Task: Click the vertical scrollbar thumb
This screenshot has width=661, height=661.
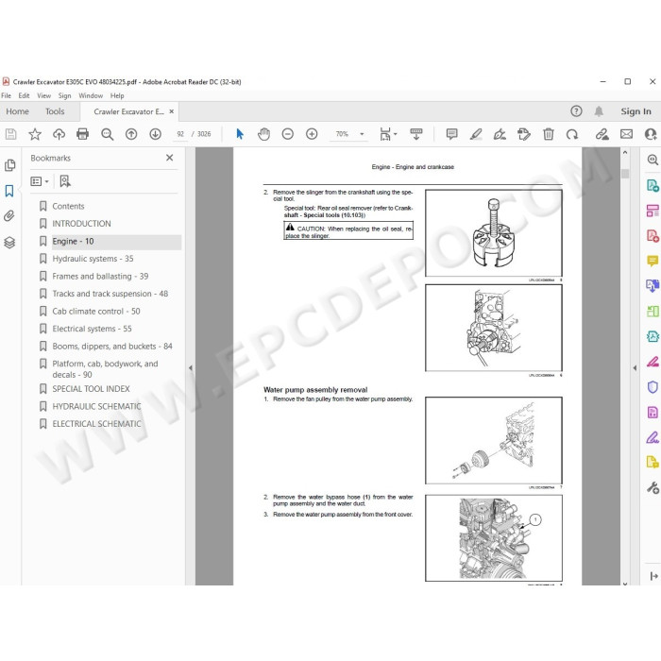Action: click(x=625, y=173)
